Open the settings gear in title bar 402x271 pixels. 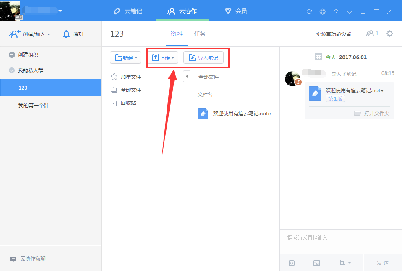click(x=322, y=12)
